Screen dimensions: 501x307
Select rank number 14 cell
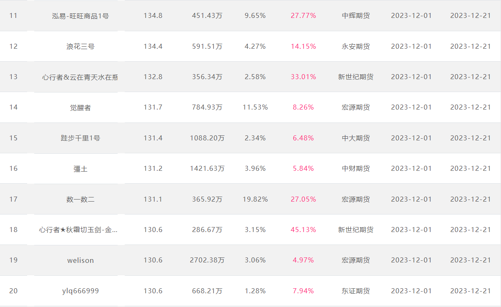pyautogui.click(x=14, y=107)
